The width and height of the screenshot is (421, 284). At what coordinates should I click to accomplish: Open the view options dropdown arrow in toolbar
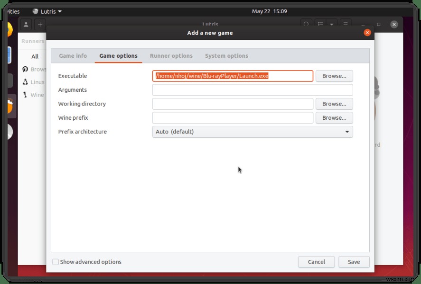(x=332, y=24)
